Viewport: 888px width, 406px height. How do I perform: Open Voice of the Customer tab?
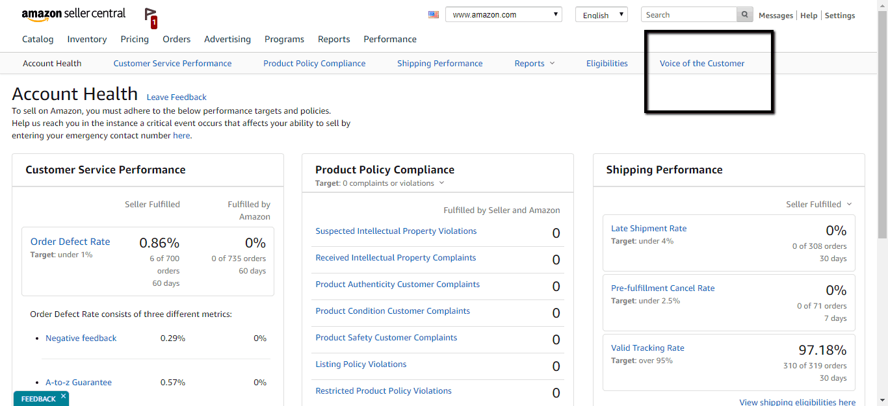click(702, 64)
